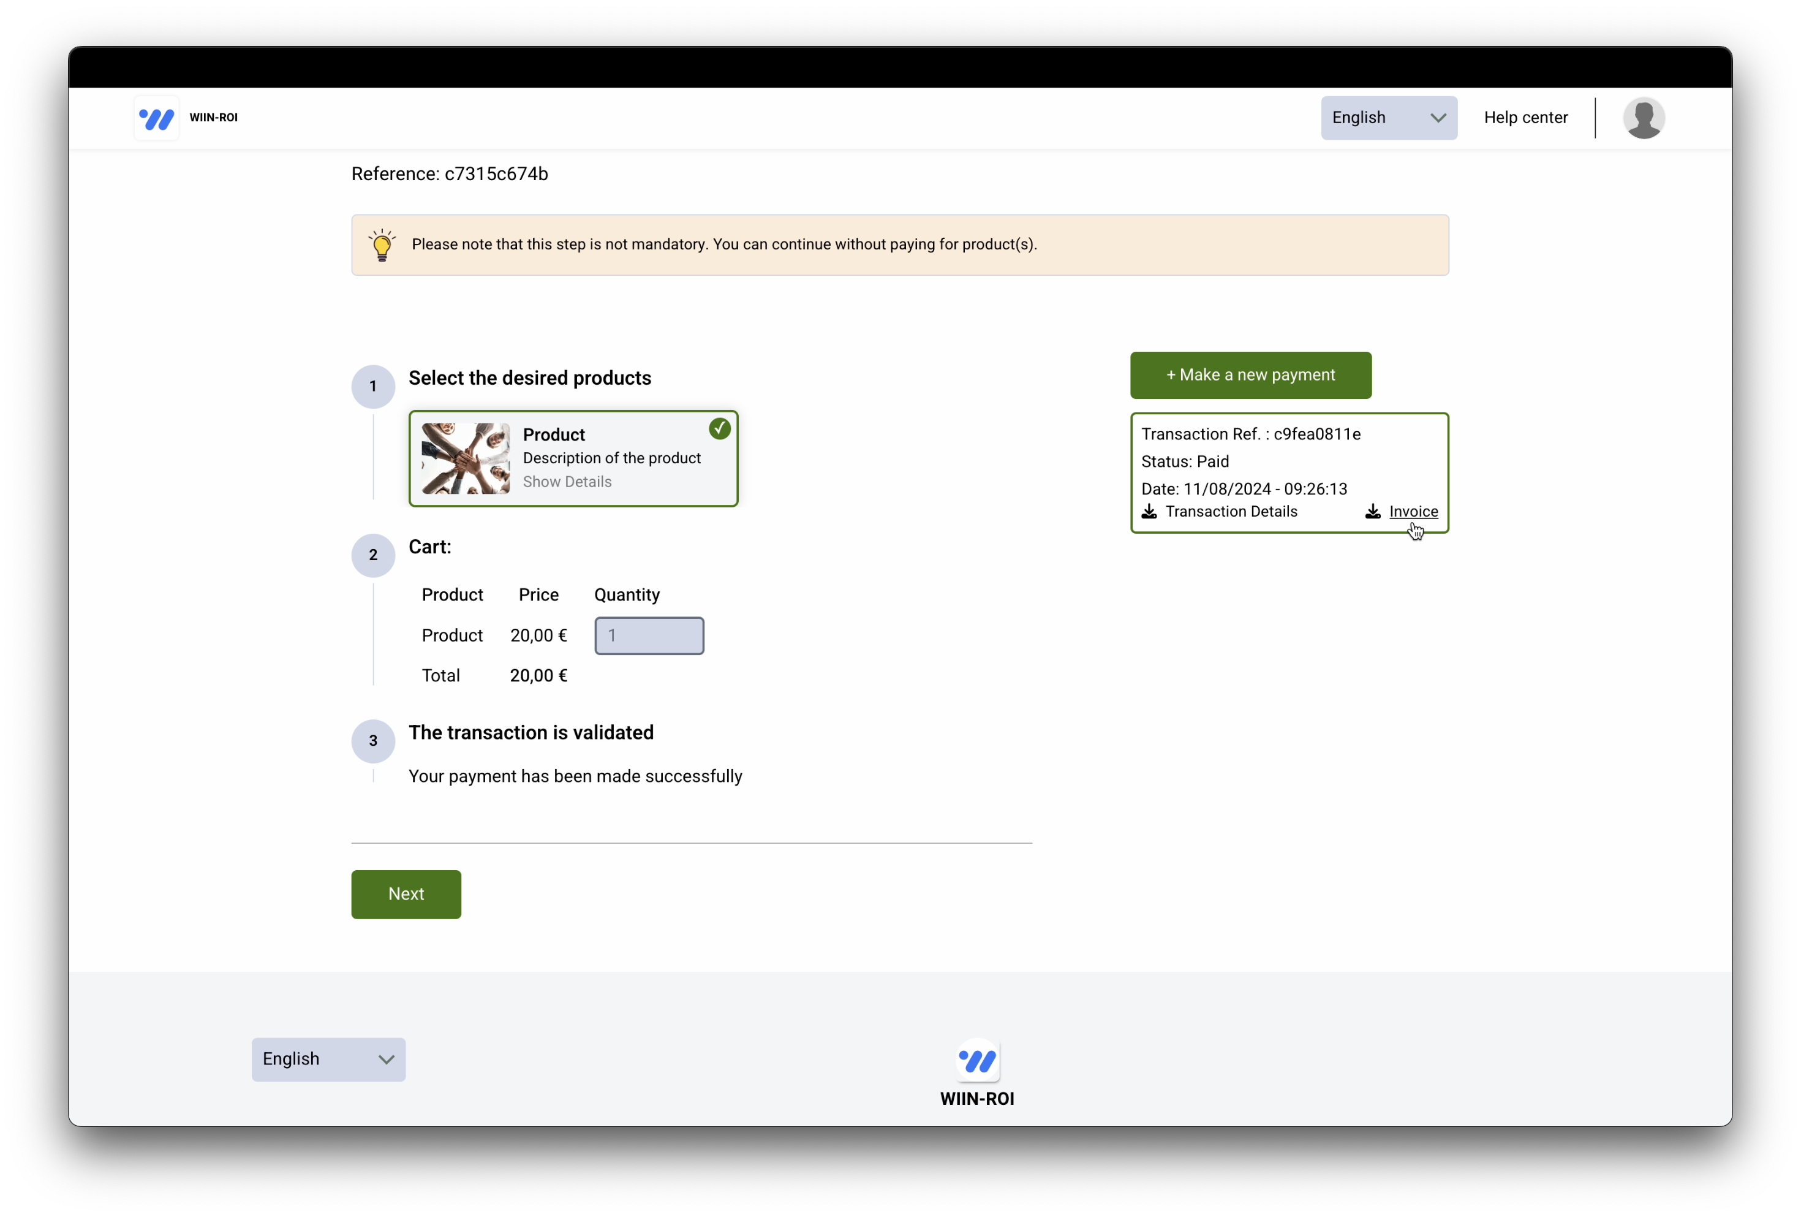This screenshot has height=1217, width=1801.
Task: Click Description of the product text
Action: 611,458
